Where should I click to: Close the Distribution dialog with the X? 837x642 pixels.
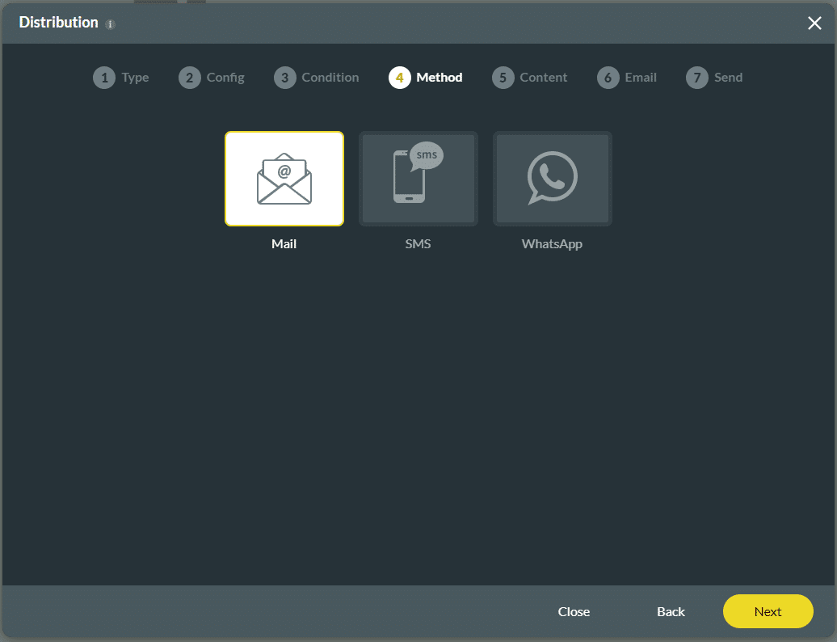click(x=814, y=23)
